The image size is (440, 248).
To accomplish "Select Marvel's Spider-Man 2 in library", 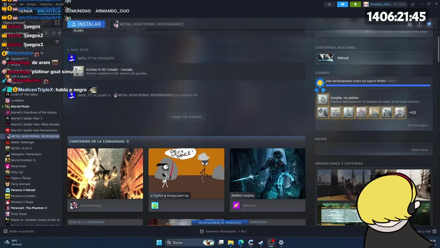I will pyautogui.click(x=26, y=118).
